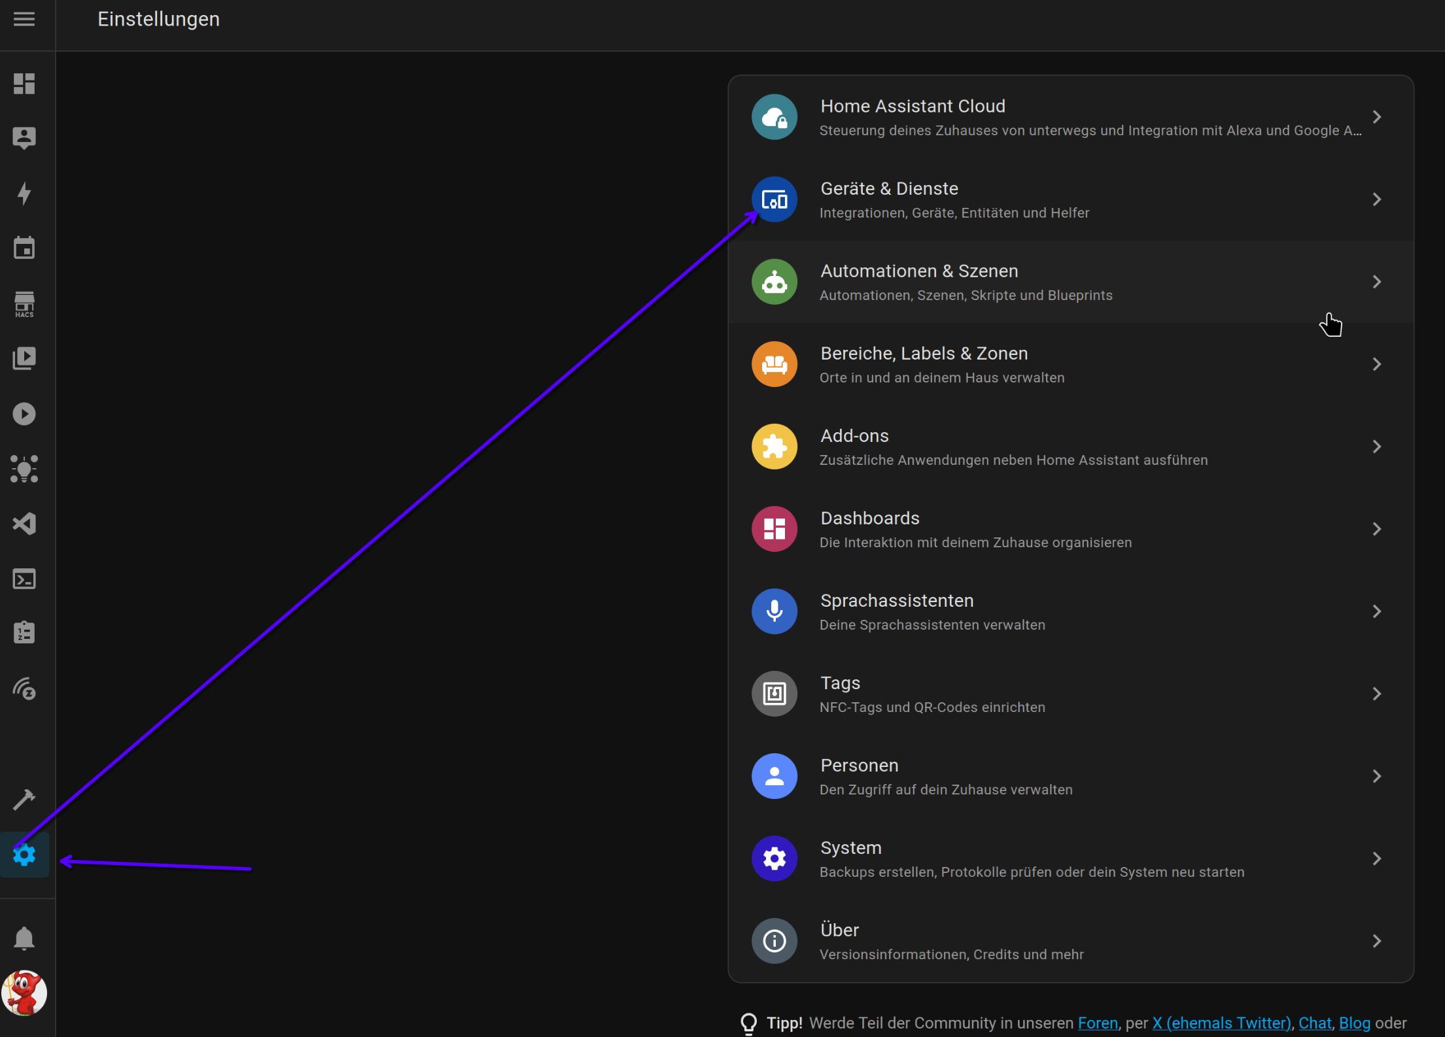1445x1037 pixels.
Task: Click the Geräte & Dienste icon
Action: tap(775, 199)
